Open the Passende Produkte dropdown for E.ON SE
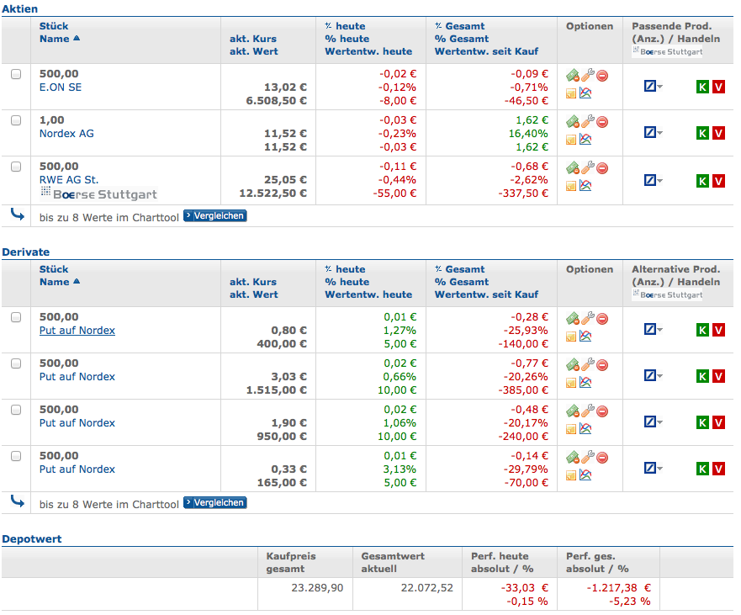Viewport: 741px width, 615px height. pos(652,86)
